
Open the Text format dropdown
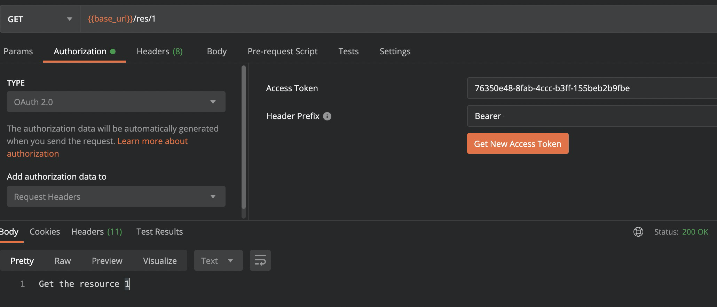[218, 261]
